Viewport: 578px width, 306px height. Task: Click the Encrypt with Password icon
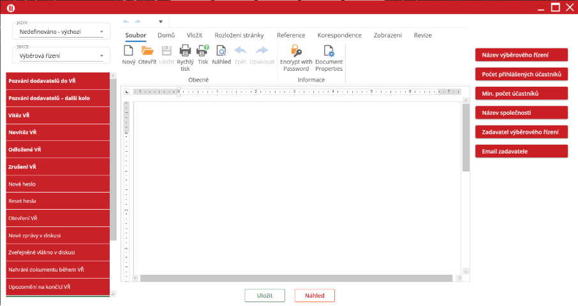297,52
